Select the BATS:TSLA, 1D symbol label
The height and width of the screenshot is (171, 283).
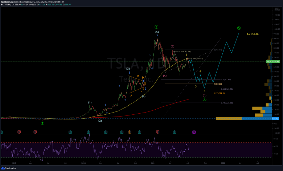tap(7, 4)
